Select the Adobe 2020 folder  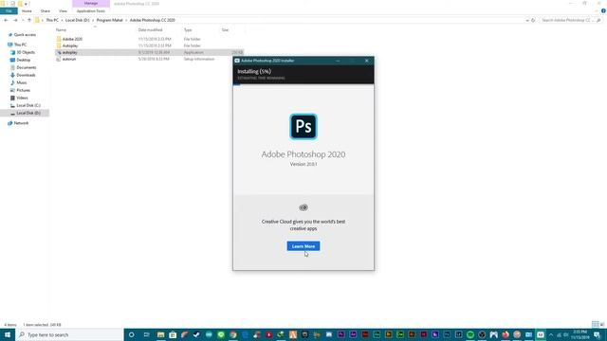pos(72,39)
